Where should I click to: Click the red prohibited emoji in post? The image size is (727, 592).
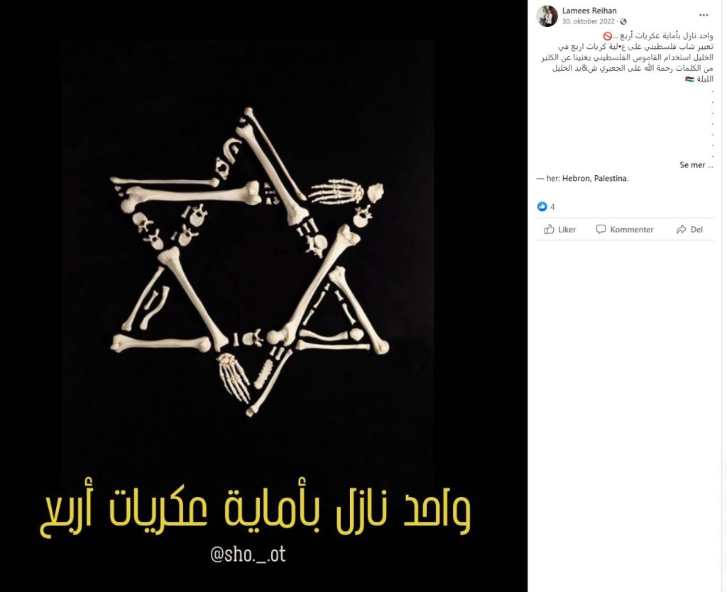(x=608, y=35)
